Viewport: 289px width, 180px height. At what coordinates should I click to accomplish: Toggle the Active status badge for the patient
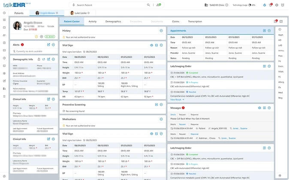pos(51,37)
